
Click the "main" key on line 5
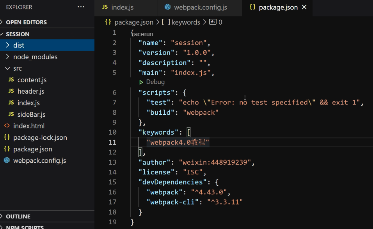[x=151, y=73]
